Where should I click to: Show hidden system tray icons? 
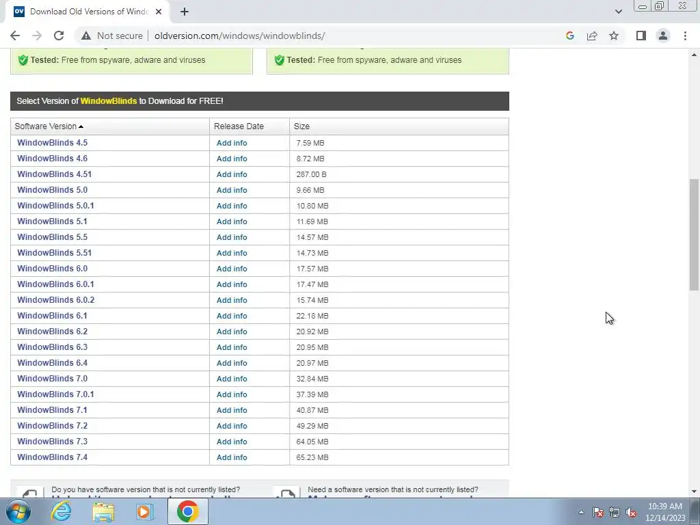(x=581, y=512)
